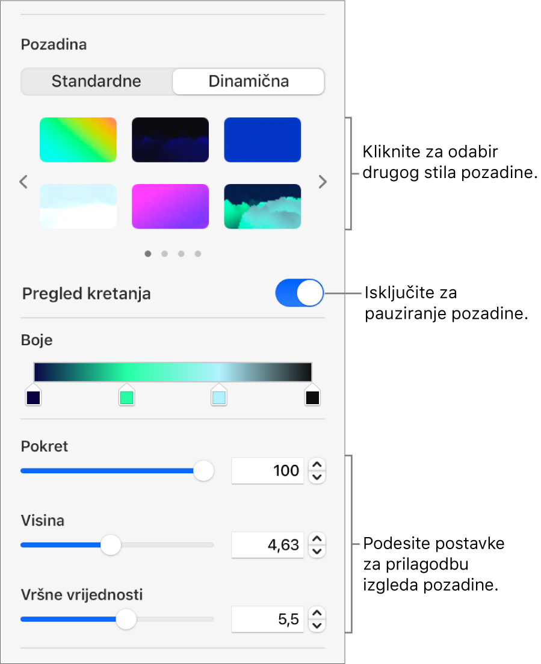Open the black color stop swatch
The image size is (541, 664).
coord(312,395)
